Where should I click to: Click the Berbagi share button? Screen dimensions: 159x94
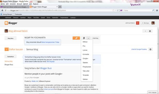click(x=145, y=23)
